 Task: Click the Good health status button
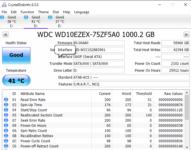[x=16, y=55]
